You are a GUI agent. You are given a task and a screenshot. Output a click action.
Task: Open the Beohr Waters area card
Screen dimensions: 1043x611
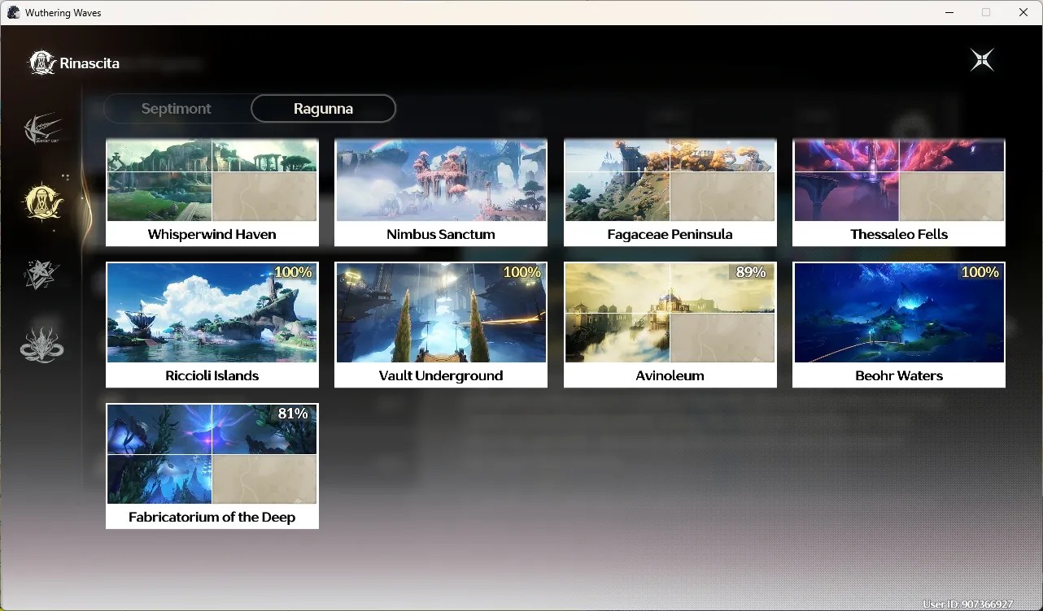coord(899,324)
